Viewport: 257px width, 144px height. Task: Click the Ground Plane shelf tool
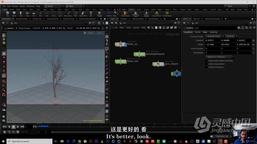(x=157, y=14)
